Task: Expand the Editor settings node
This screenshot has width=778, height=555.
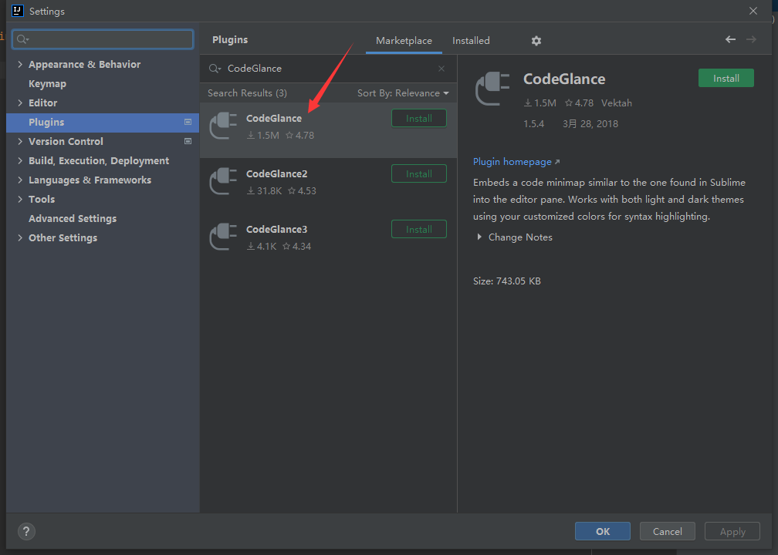Action: tap(20, 103)
